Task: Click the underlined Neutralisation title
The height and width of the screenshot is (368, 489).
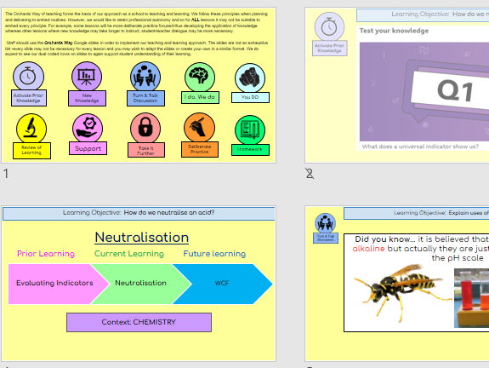Action: tap(141, 237)
